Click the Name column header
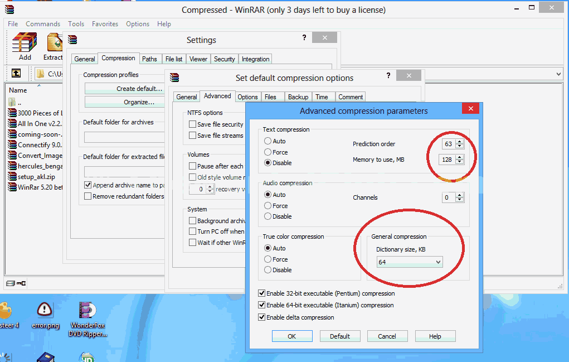This screenshot has height=362, width=569. [18, 90]
